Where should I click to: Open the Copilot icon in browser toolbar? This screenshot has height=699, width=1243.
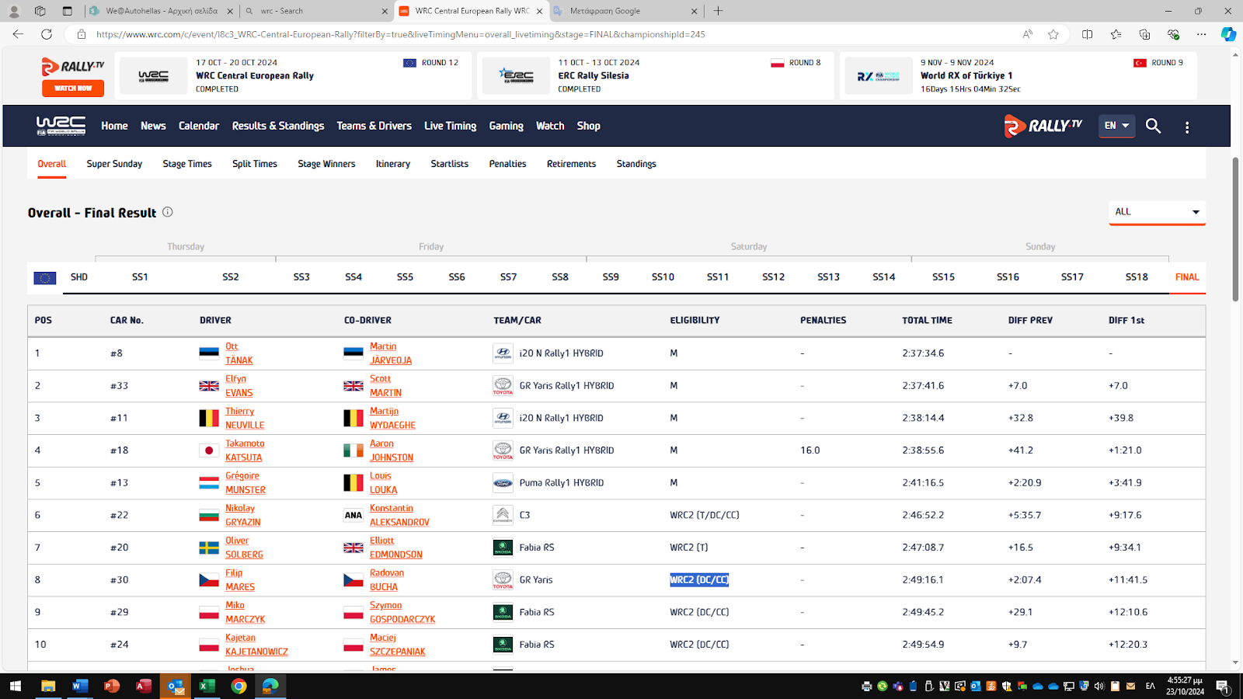(1228, 34)
